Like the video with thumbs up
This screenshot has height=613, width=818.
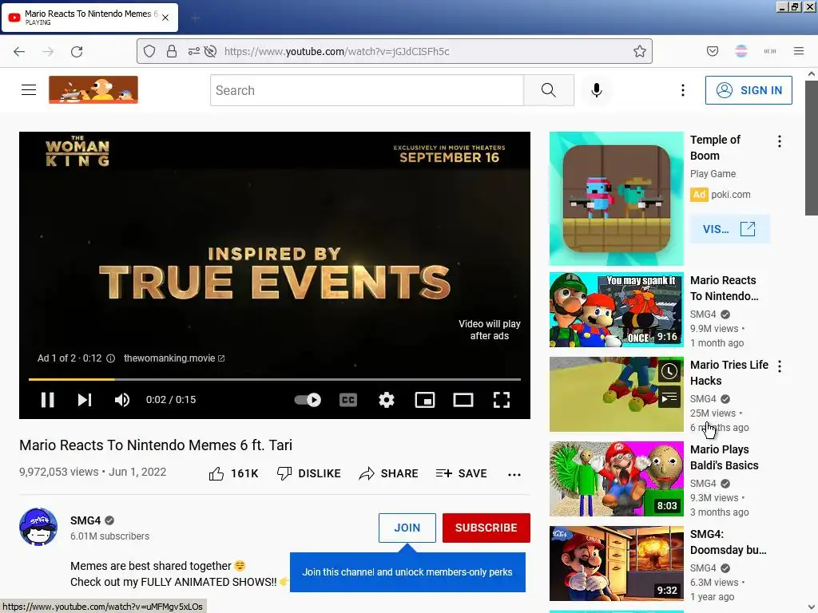coord(234,473)
